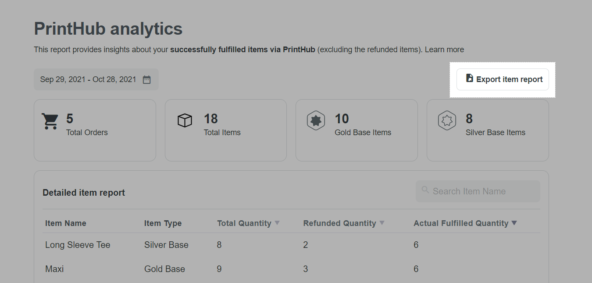Click the Silver Base Items badge icon
The image size is (592, 283).
tap(446, 121)
